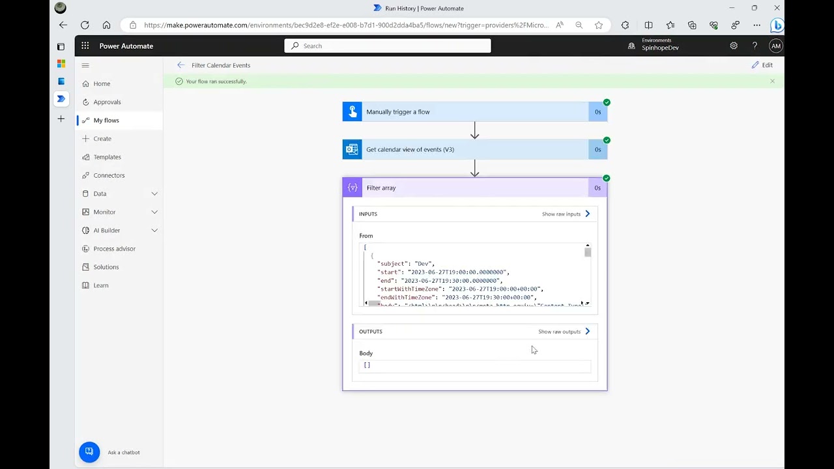
Task: Open Power Automate settings gear
Action: click(x=734, y=46)
